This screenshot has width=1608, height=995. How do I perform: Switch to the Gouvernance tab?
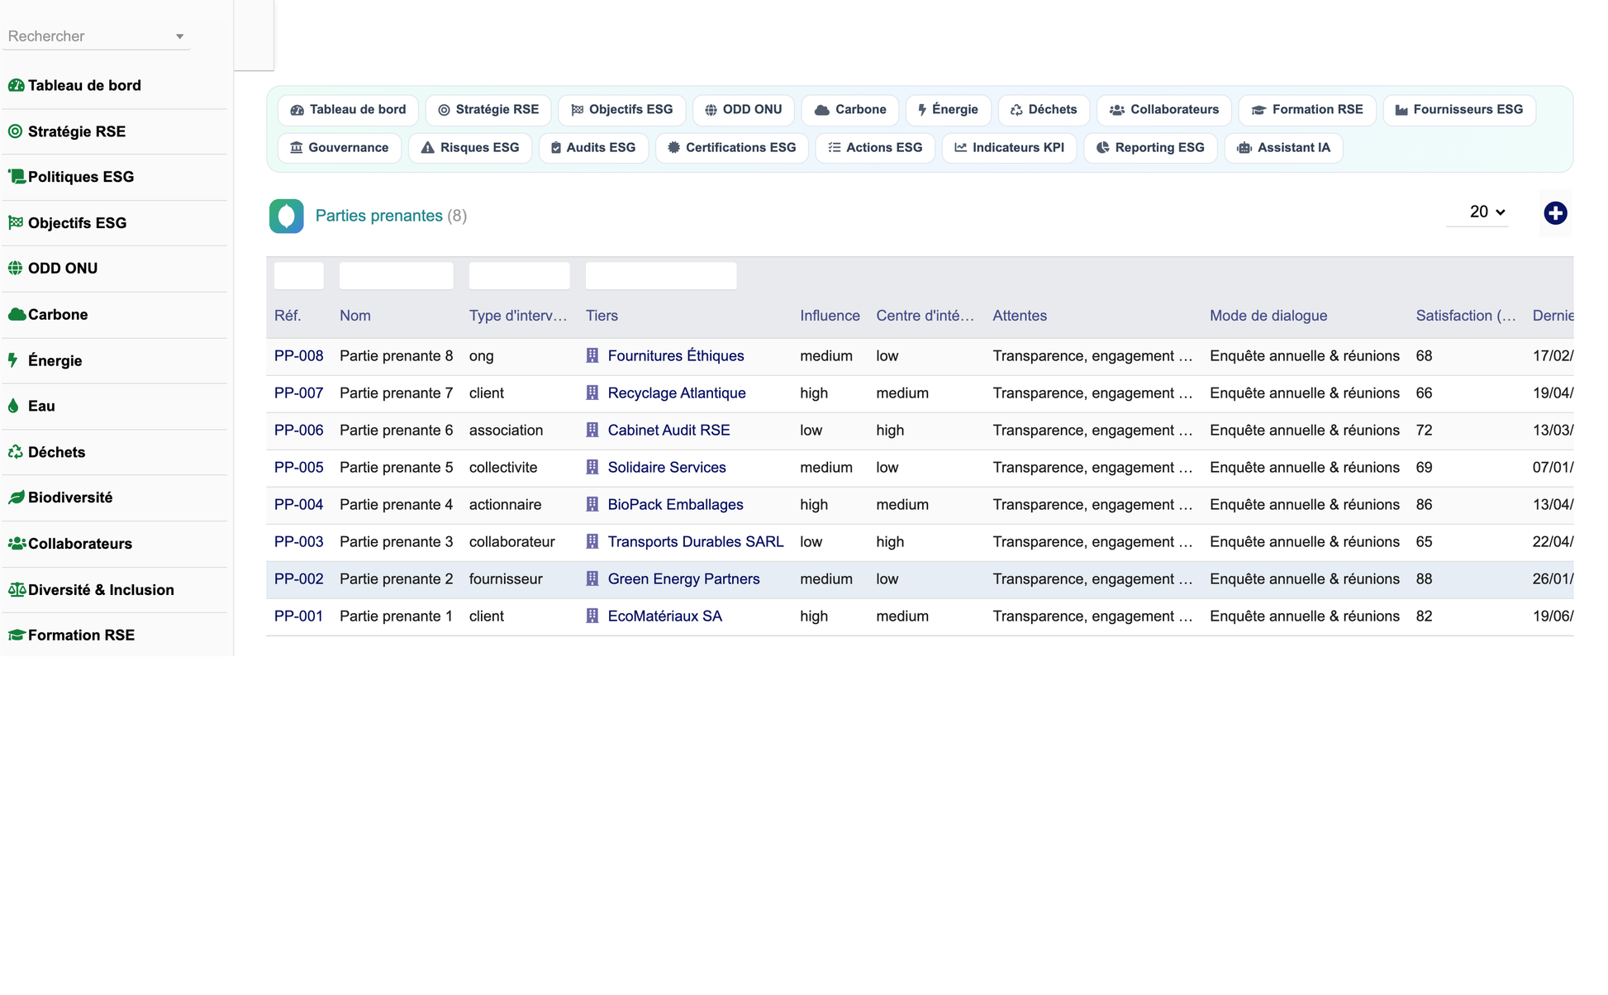[x=340, y=148]
